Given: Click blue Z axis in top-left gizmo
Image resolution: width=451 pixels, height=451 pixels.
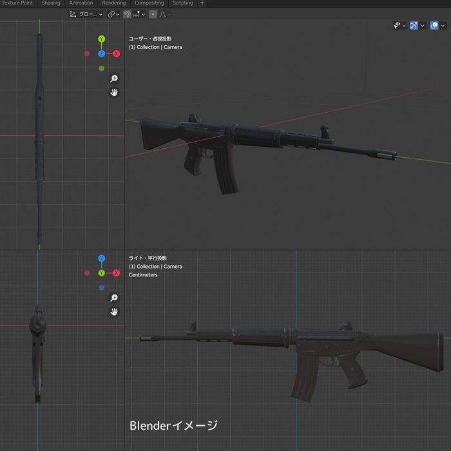Looking at the screenshot, I should point(102,53).
